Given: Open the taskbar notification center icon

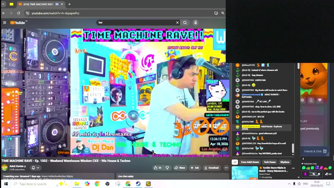Looking at the screenshot, I should (328, 184).
